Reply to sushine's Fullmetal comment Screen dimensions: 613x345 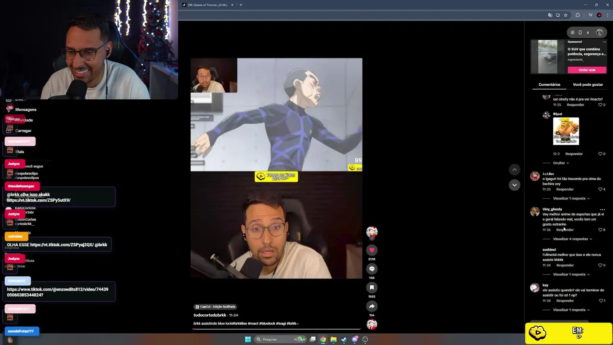565,265
